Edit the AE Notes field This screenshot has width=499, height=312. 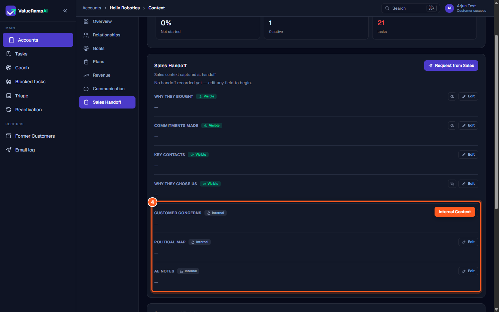click(x=468, y=271)
